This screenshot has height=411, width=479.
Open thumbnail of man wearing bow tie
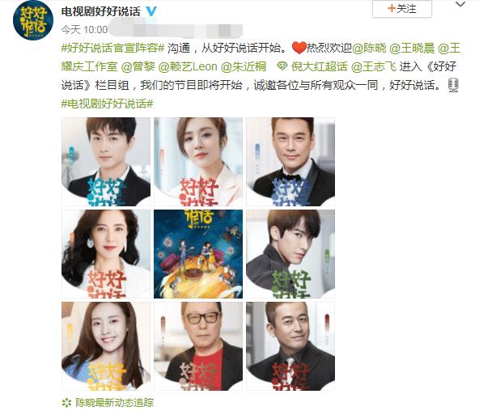pos(290,162)
